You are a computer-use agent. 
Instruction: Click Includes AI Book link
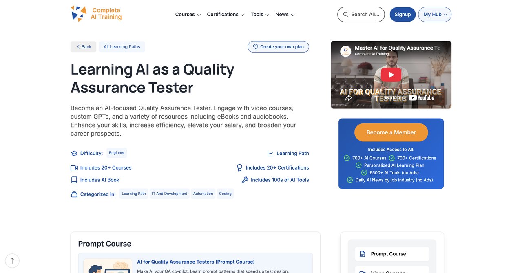click(100, 180)
